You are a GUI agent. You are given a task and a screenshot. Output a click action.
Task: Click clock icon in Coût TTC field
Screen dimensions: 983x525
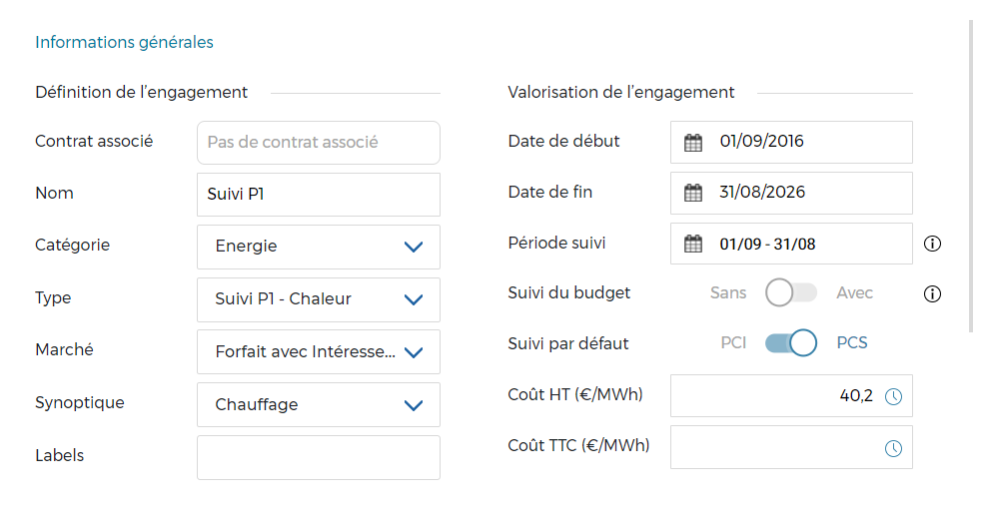894,448
